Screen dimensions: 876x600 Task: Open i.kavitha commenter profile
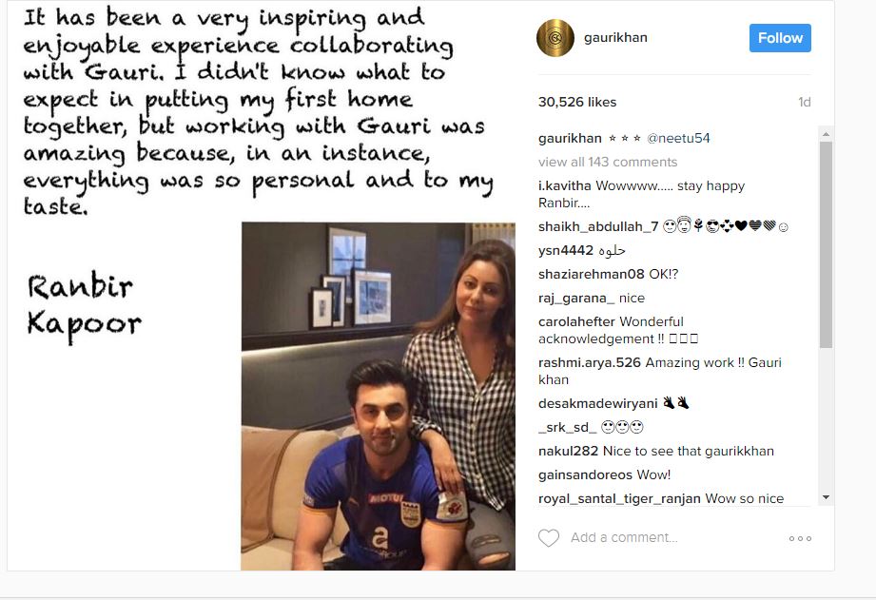[565, 186]
